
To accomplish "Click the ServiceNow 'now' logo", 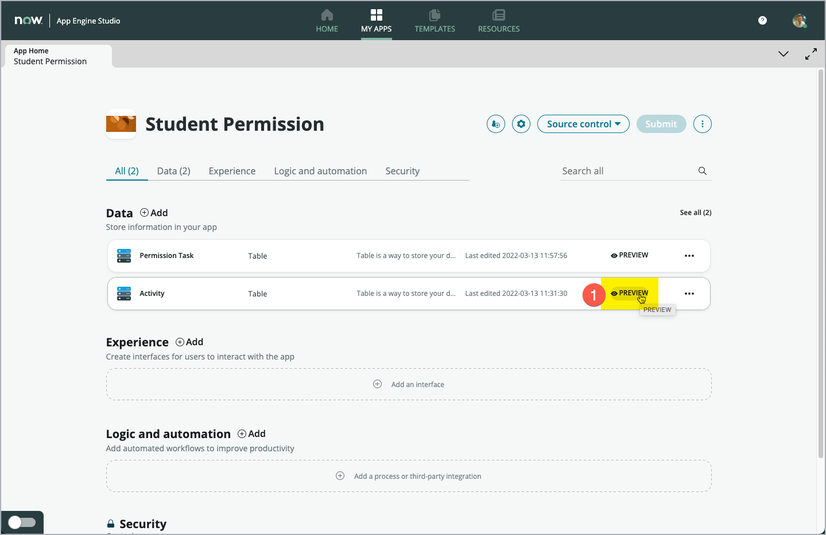I will click(29, 21).
